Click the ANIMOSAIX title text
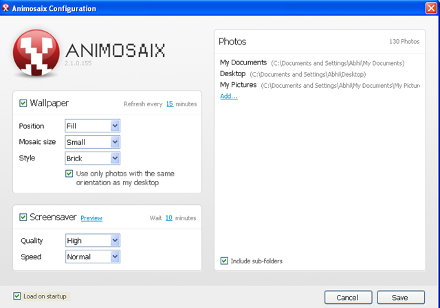440x308 pixels. [x=115, y=50]
